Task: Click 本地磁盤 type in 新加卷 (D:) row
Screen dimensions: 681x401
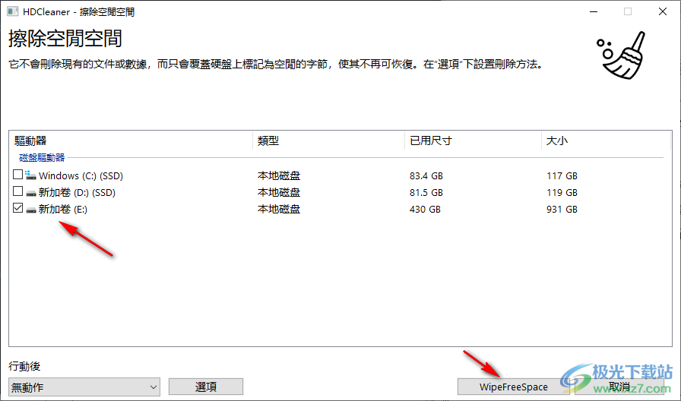Action: [279, 193]
